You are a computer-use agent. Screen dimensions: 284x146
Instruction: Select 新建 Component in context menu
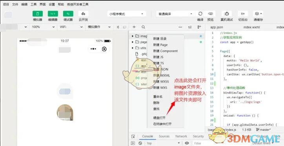[166, 51]
